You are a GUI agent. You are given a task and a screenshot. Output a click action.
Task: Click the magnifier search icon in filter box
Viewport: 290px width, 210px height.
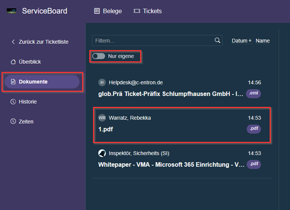coord(217,40)
